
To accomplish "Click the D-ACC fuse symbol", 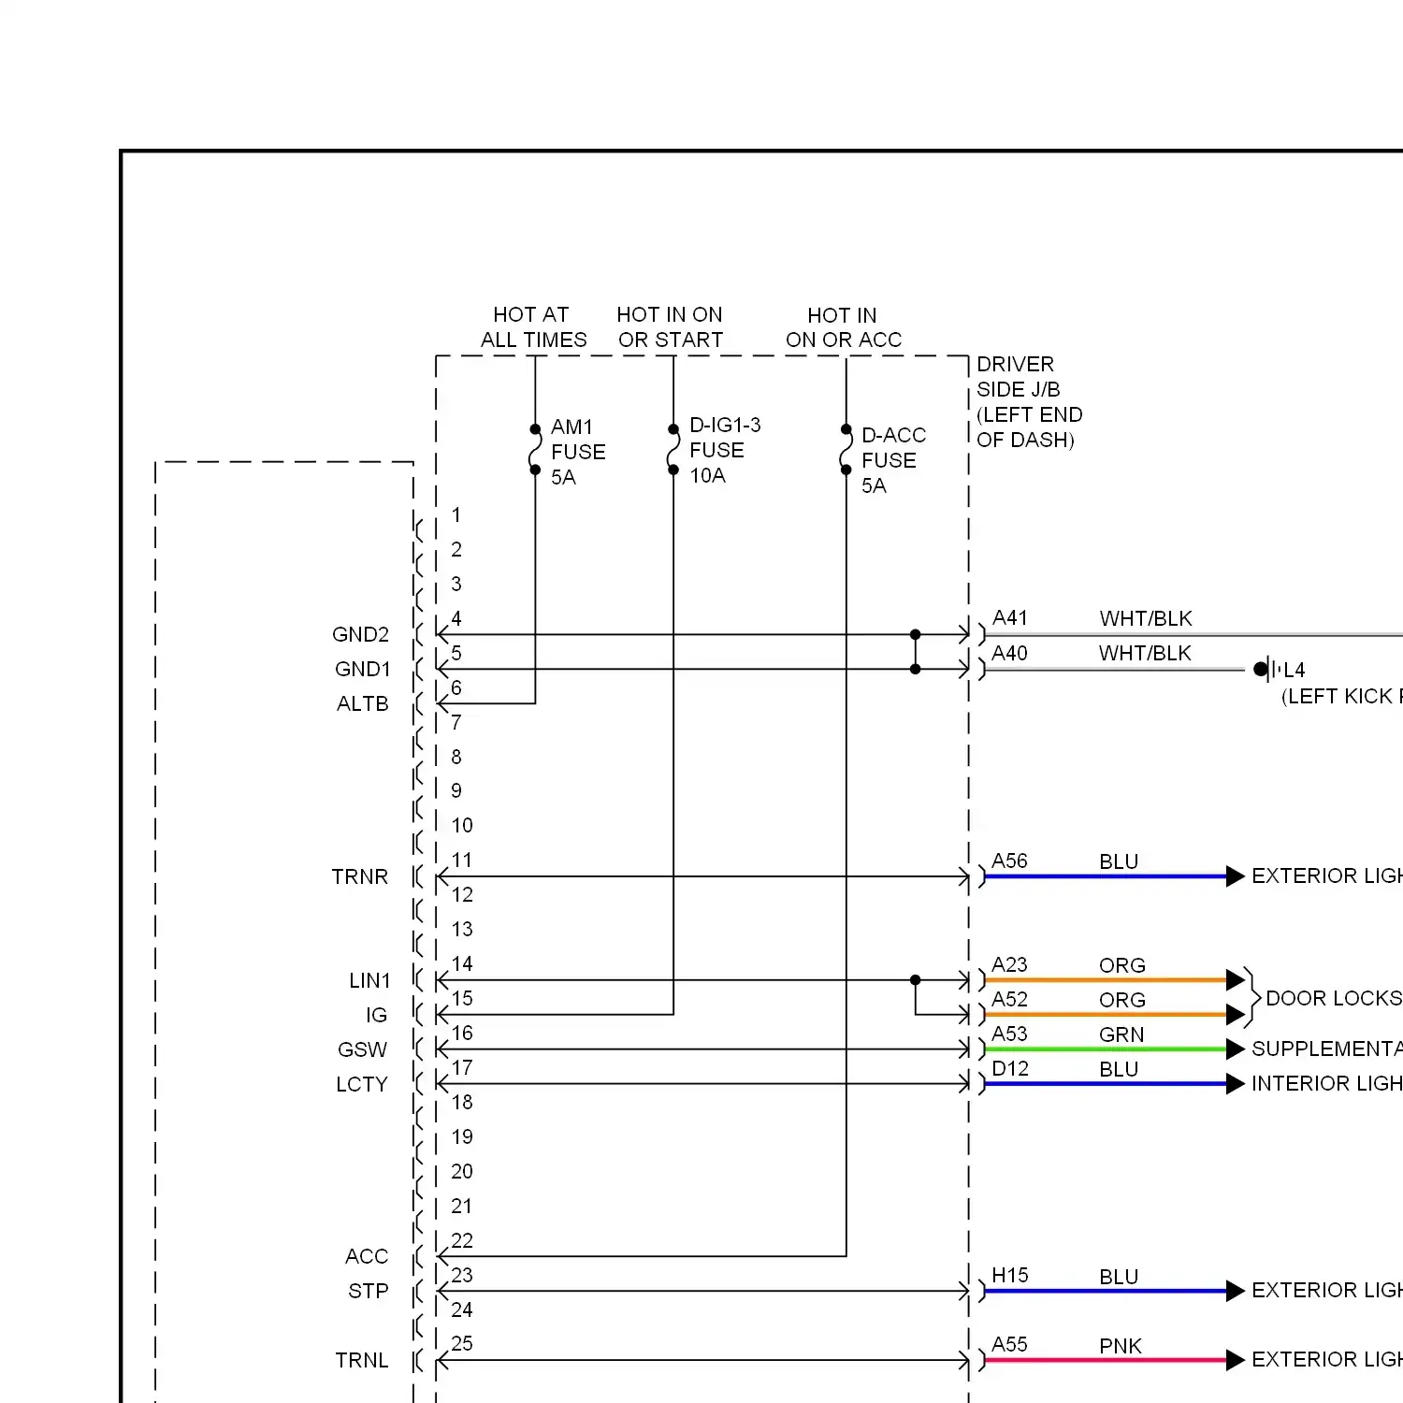I will (x=846, y=450).
